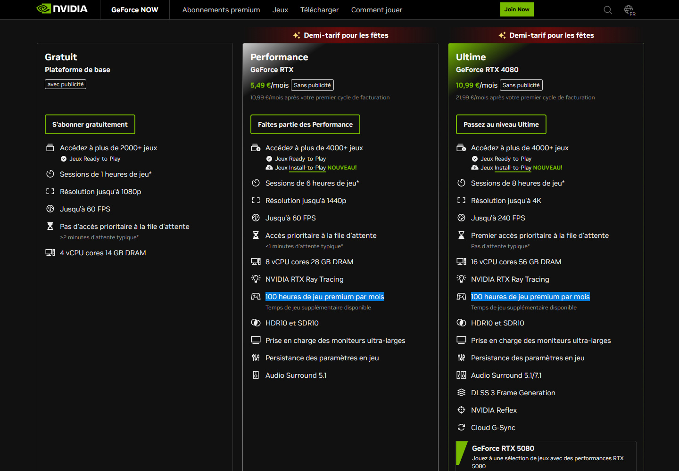Click the NVIDIA logo

[62, 8]
